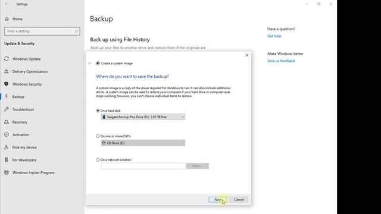Click the CD drive disc icon in the DVD combo box
The height and width of the screenshot is (214, 381).
click(104, 143)
